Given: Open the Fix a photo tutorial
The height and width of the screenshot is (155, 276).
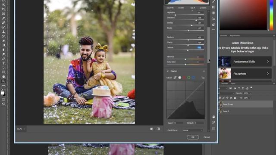Looking at the screenshot, I should [x=245, y=74].
